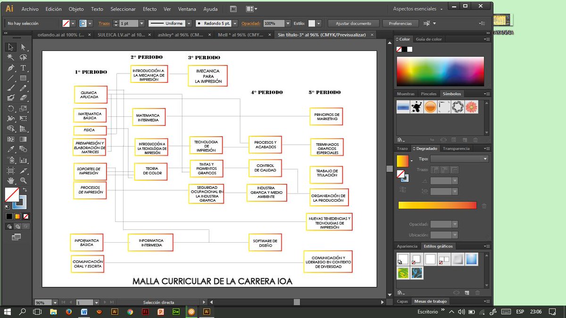Select the Eraser tool
Image resolution: width=566 pixels, height=318 pixels.
(23, 98)
